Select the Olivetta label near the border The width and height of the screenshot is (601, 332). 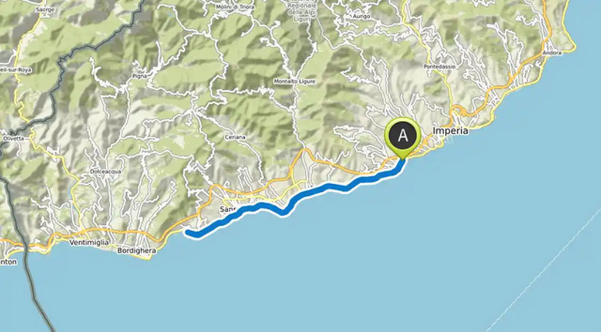(13, 138)
